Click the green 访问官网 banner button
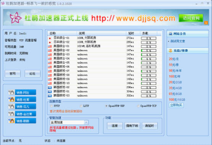Viewport: 212px width, 145px height. pos(191,18)
